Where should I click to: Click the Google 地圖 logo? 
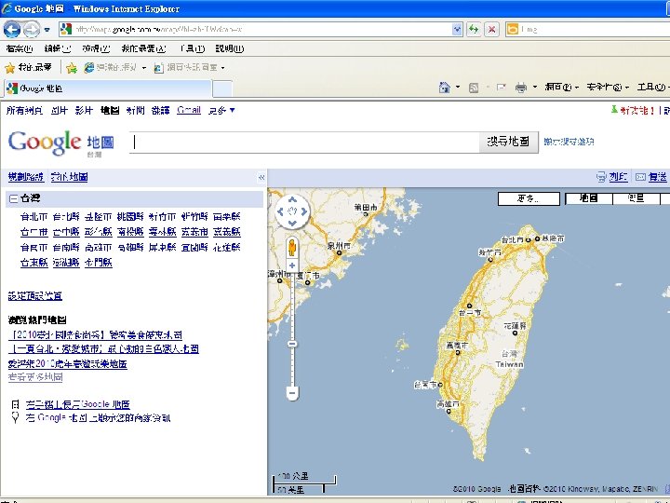point(60,143)
